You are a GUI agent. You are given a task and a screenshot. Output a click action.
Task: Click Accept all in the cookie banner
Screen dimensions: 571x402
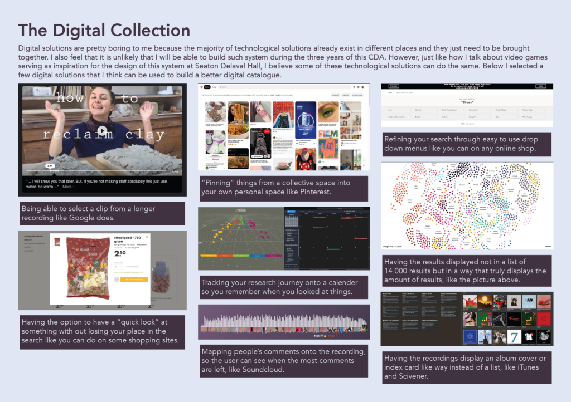coord(336,95)
